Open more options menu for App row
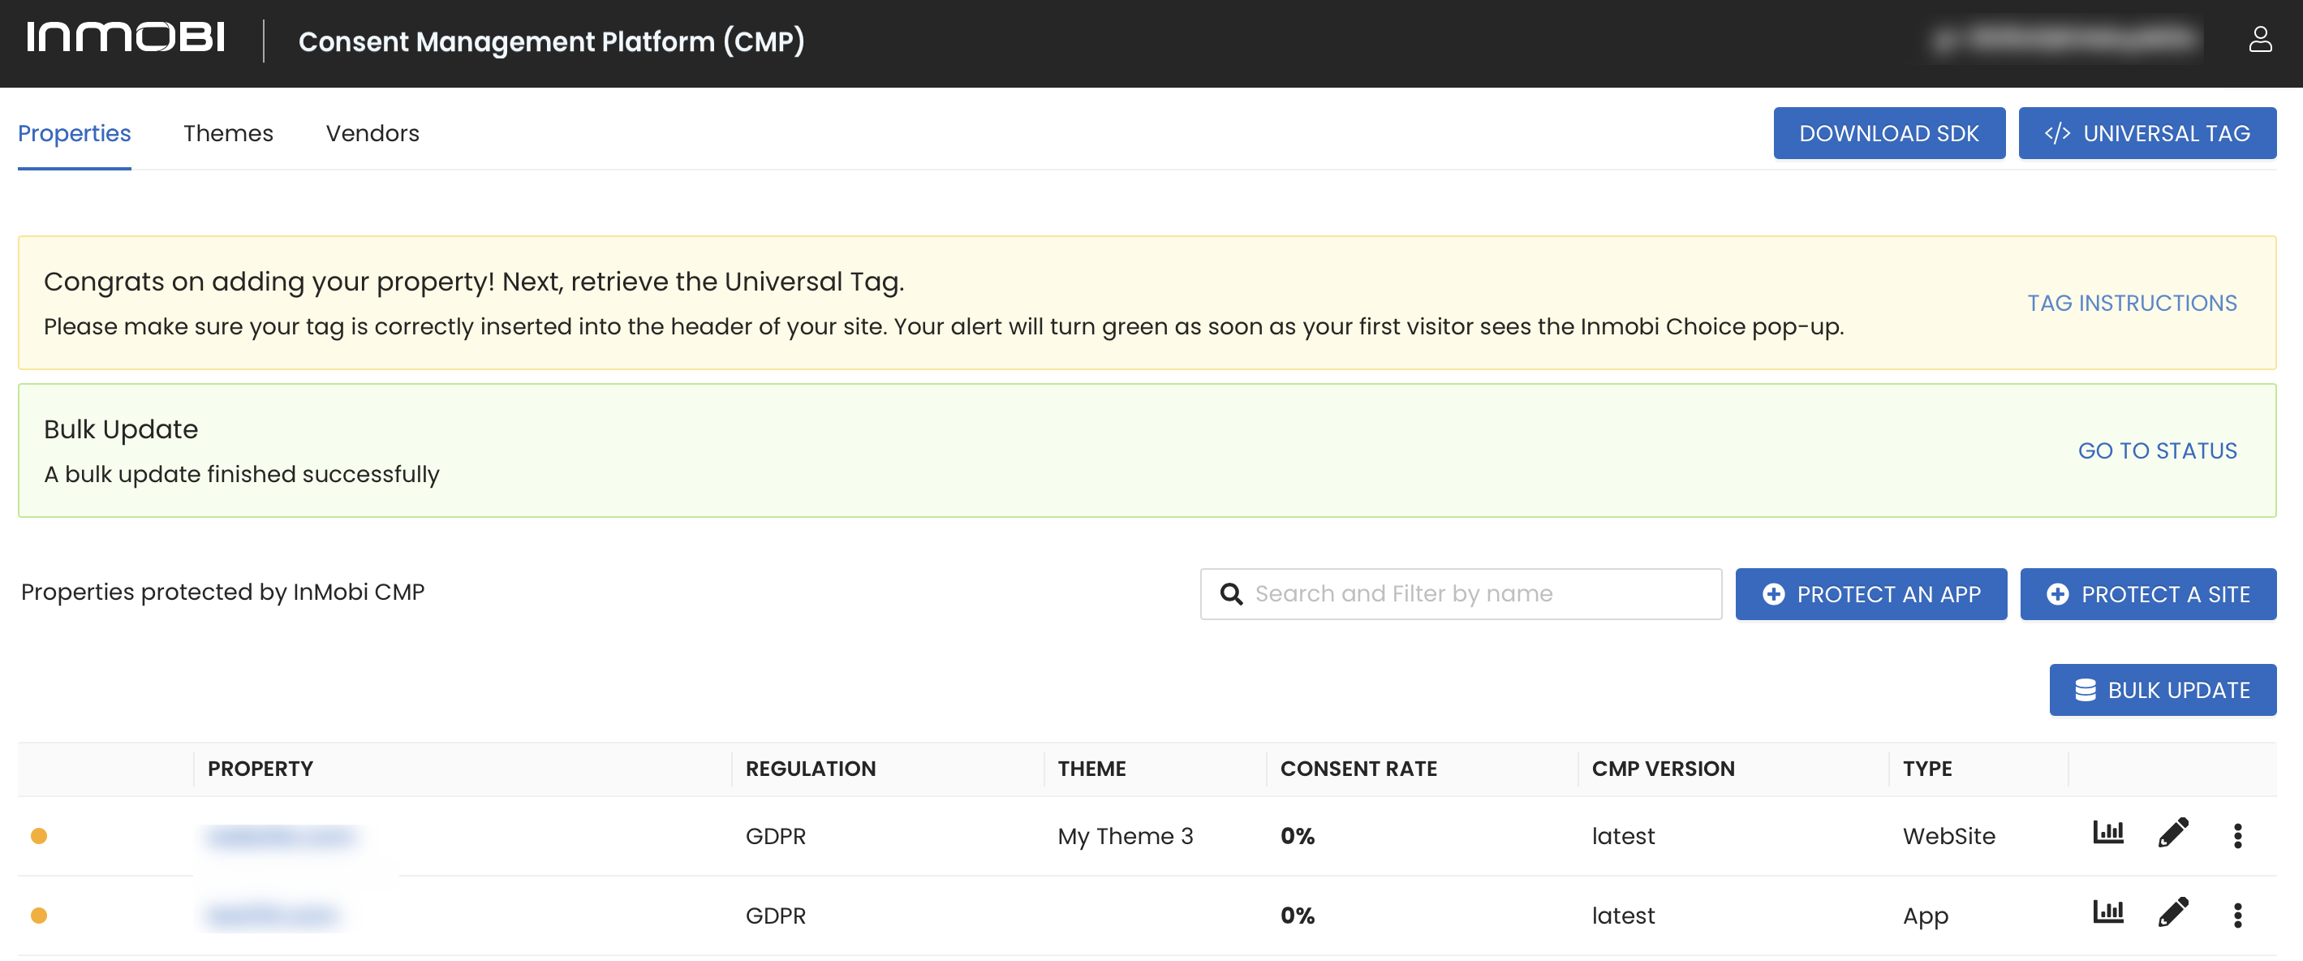 [2236, 915]
